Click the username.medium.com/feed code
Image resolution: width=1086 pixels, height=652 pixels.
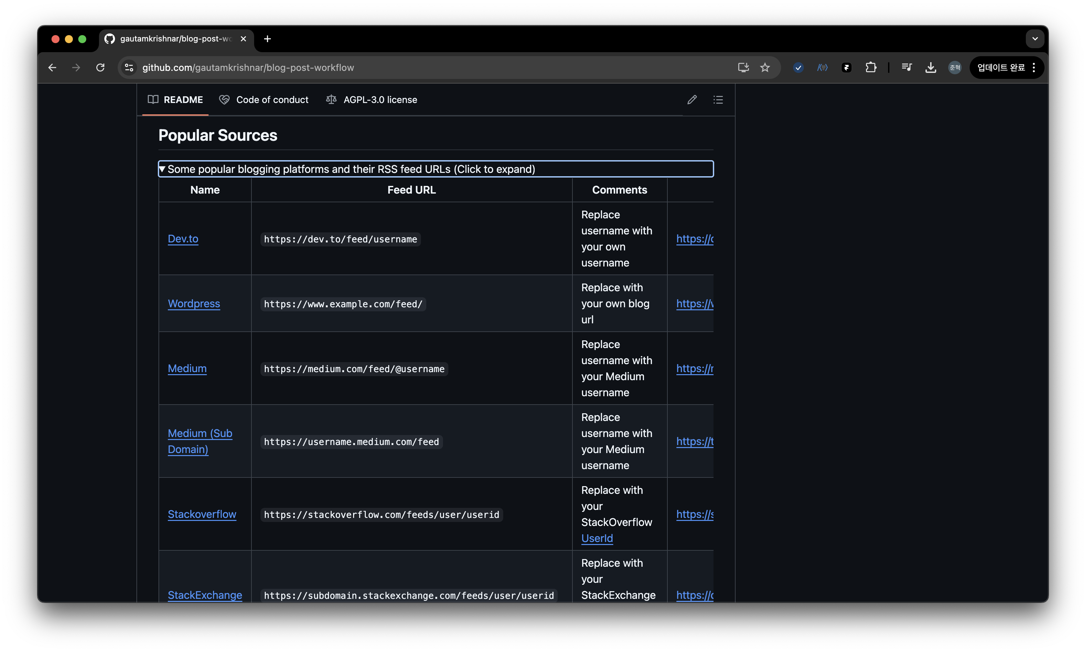point(351,442)
